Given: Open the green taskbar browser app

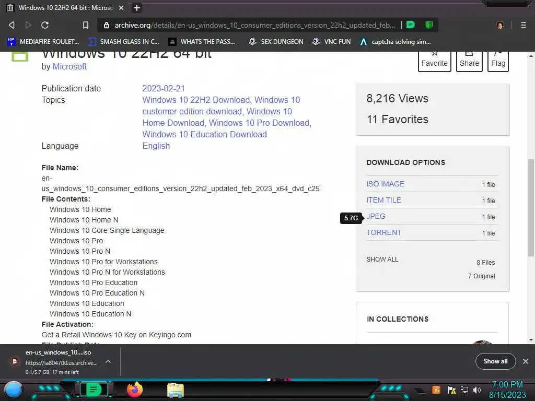Looking at the screenshot, I should pos(94,390).
